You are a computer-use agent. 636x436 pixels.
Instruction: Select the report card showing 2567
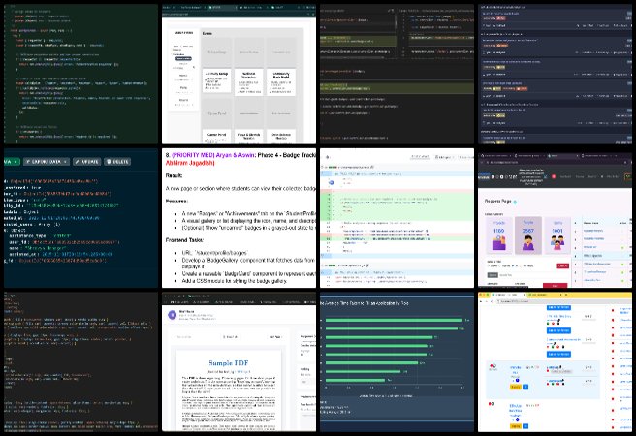pyautogui.click(x=528, y=235)
